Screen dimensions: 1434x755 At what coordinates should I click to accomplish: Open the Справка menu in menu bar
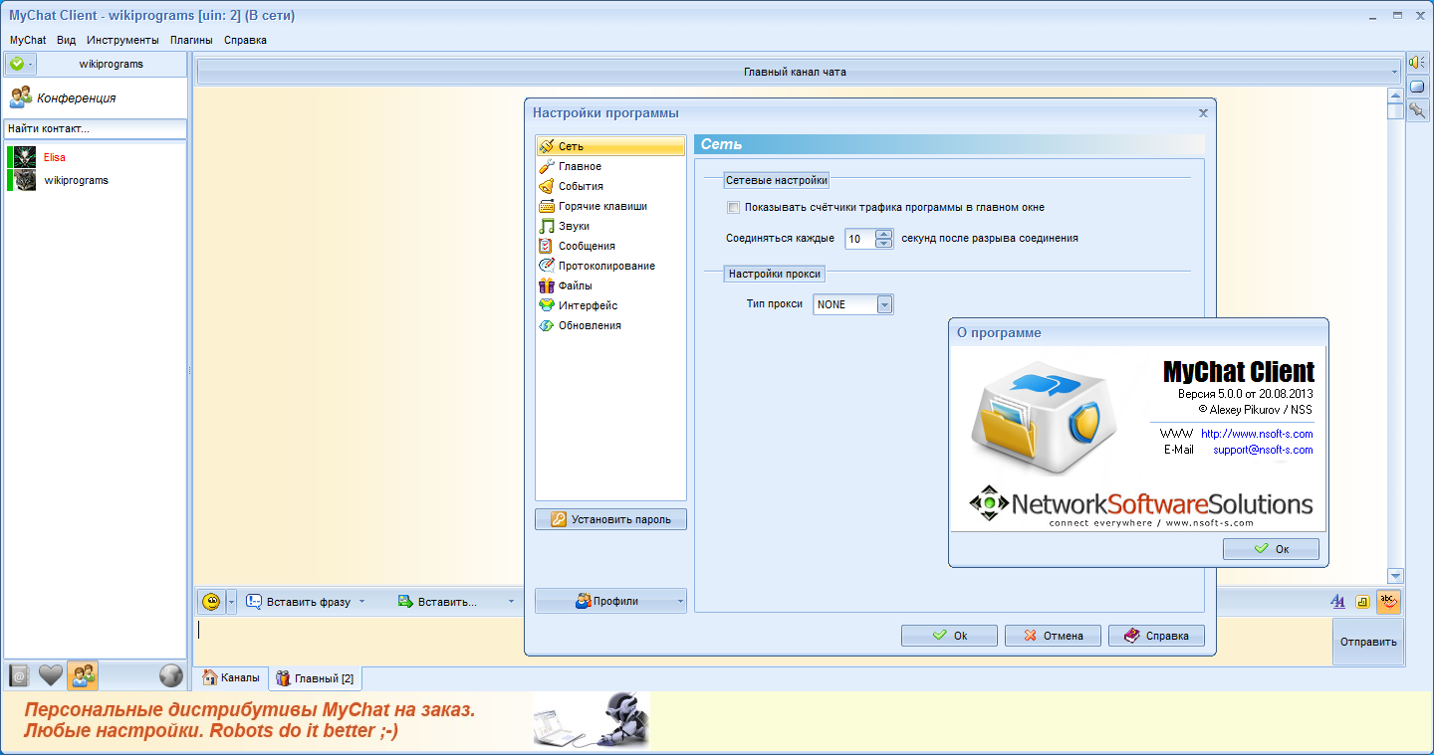(245, 40)
